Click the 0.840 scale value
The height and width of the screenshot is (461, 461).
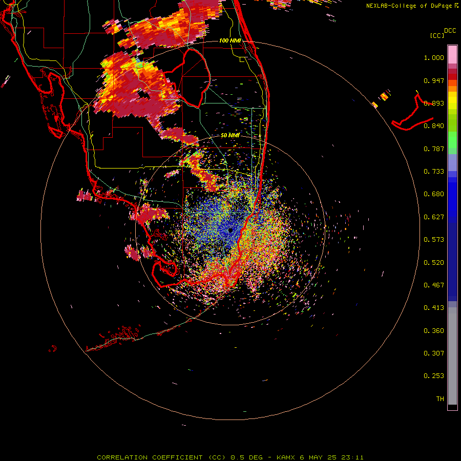coord(434,126)
